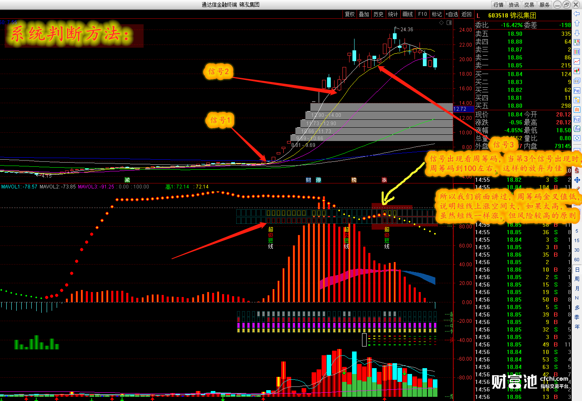Select the 日 daily period
This screenshot has height=401, width=582.
pyautogui.click(x=577, y=270)
